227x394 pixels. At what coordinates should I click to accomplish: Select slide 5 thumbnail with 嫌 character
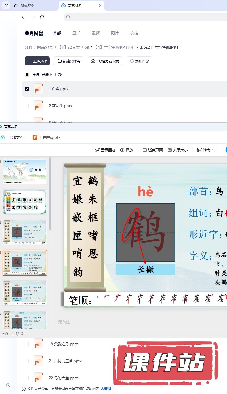click(x=25, y=293)
